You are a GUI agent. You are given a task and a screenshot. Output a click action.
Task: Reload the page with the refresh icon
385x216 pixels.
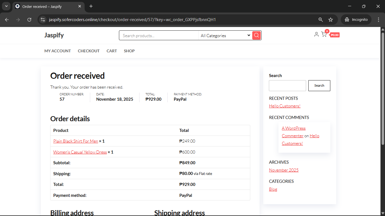(x=29, y=20)
